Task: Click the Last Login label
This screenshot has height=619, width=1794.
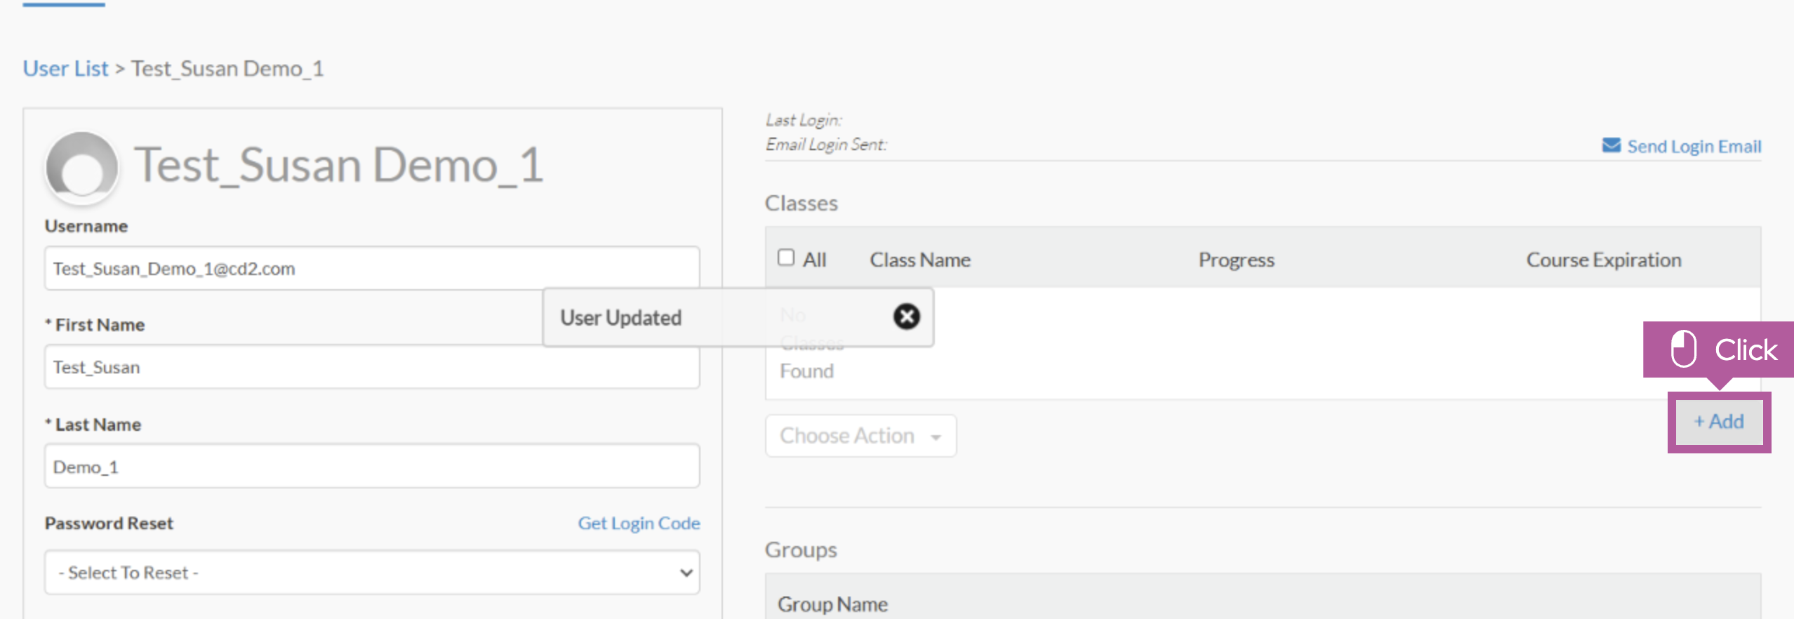Action: [804, 120]
